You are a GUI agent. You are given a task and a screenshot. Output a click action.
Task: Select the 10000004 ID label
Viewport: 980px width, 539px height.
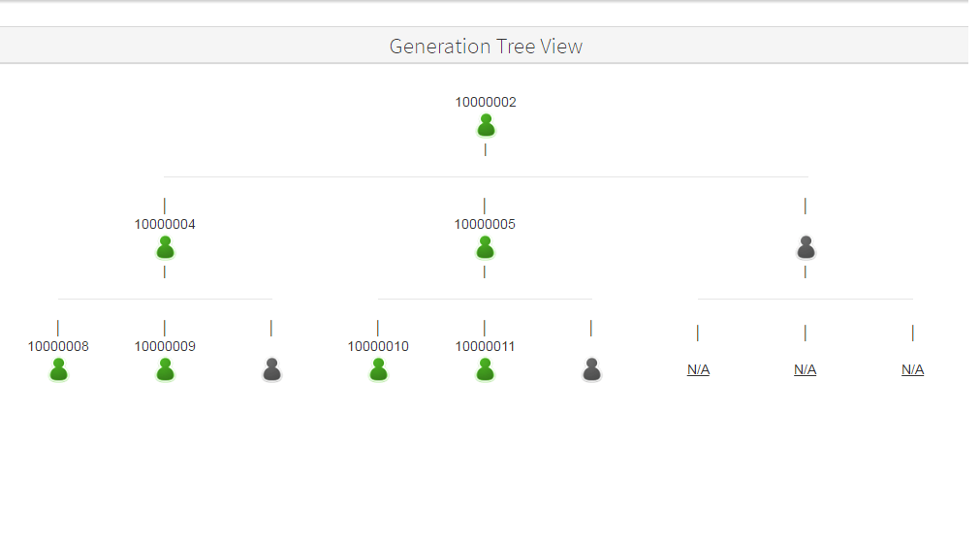(165, 224)
